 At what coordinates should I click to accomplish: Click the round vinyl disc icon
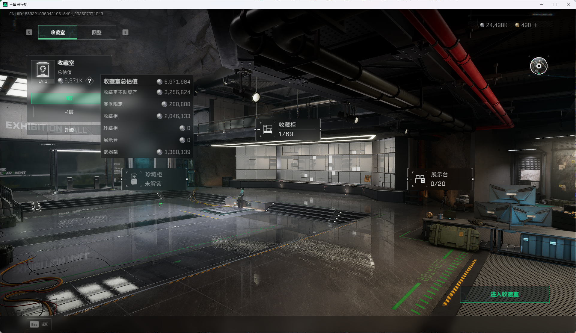539,66
